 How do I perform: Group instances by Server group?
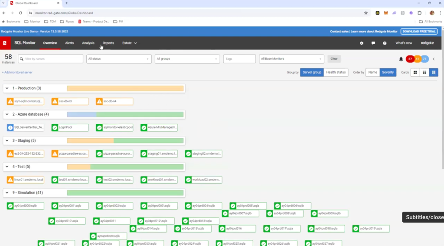[x=312, y=72]
